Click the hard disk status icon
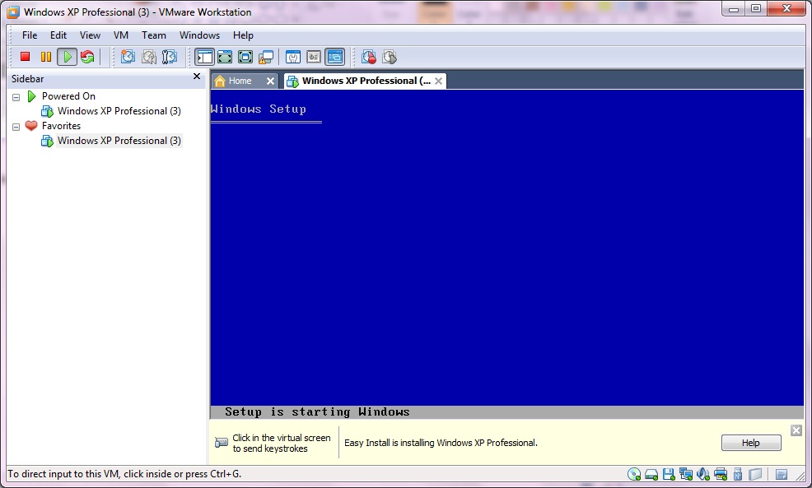Viewport: 812px width, 488px height. coord(651,474)
